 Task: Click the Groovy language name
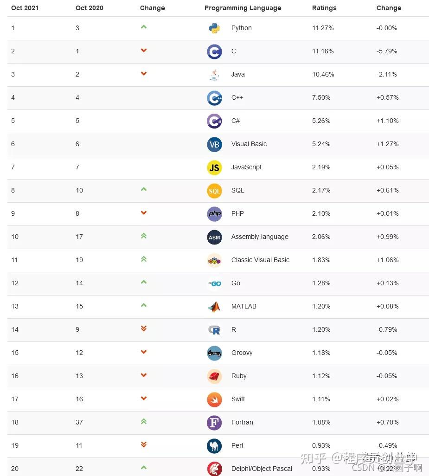pos(242,353)
